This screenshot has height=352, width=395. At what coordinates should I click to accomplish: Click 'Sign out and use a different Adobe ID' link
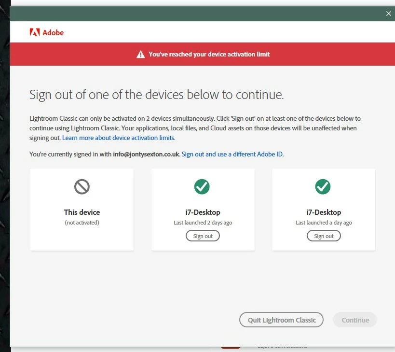233,154
